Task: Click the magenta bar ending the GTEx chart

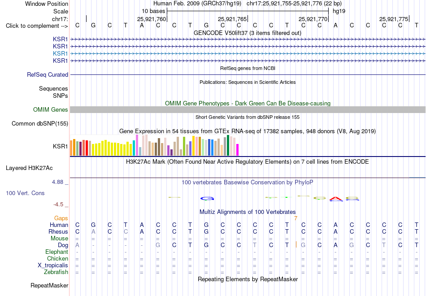Action: coord(237,150)
